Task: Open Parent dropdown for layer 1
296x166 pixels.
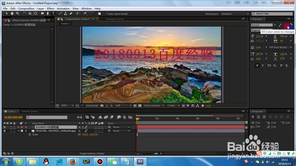Action: click(x=121, y=127)
